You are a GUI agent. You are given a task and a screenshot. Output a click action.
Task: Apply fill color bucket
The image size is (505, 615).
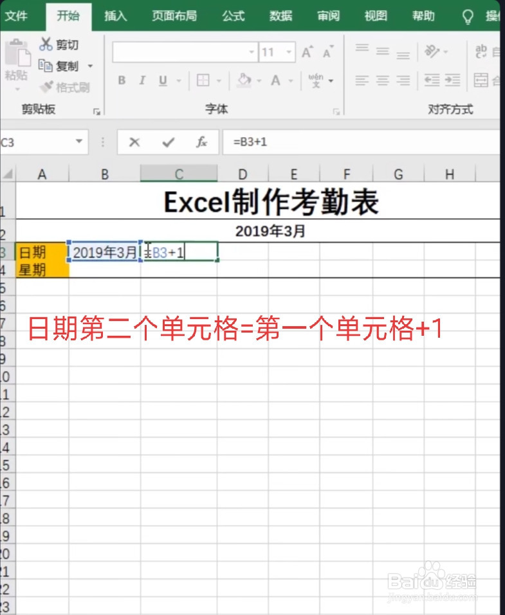click(x=244, y=80)
